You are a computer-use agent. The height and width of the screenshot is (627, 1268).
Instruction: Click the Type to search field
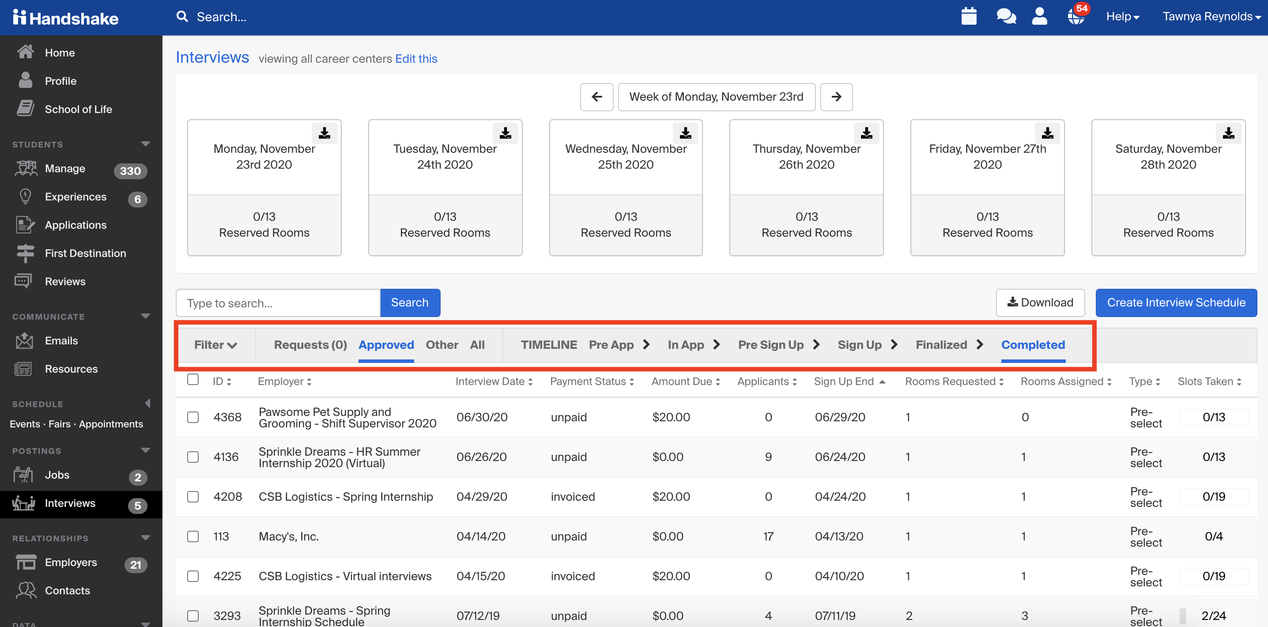(x=278, y=302)
